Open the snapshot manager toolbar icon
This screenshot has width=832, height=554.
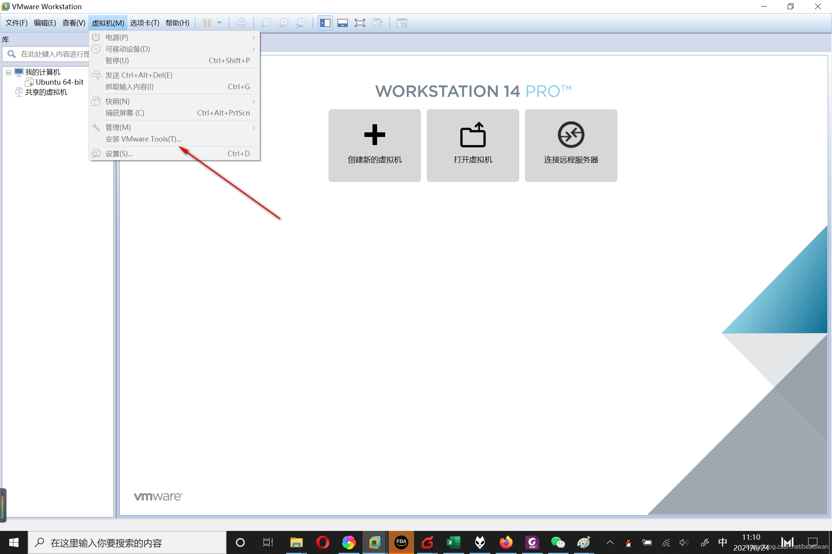coord(301,23)
